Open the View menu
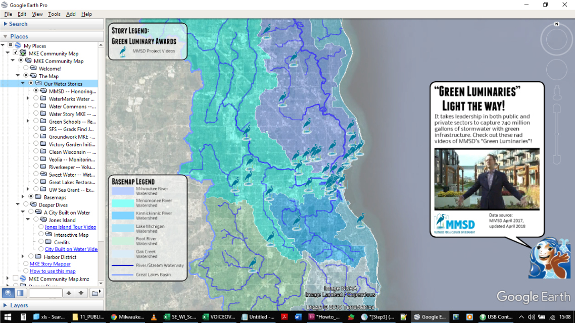 (37, 14)
